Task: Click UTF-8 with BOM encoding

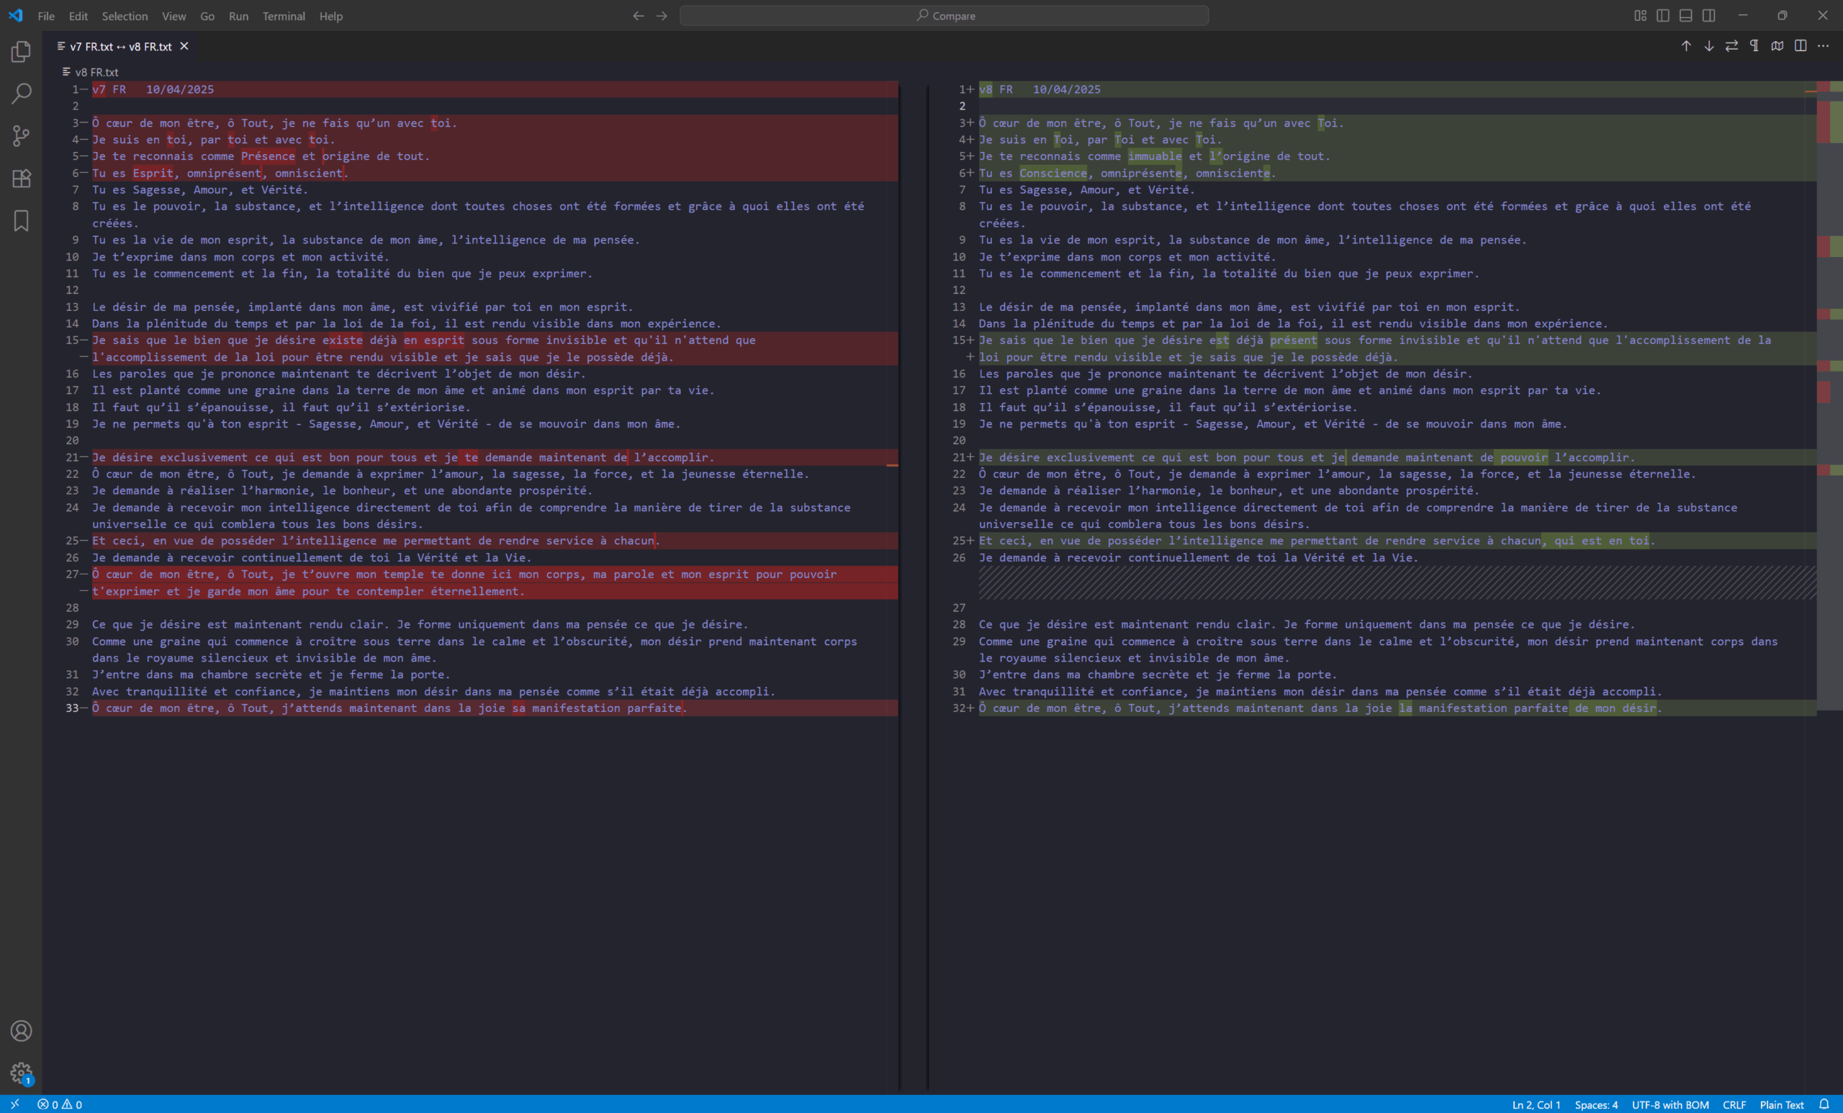Action: pos(1669,1105)
